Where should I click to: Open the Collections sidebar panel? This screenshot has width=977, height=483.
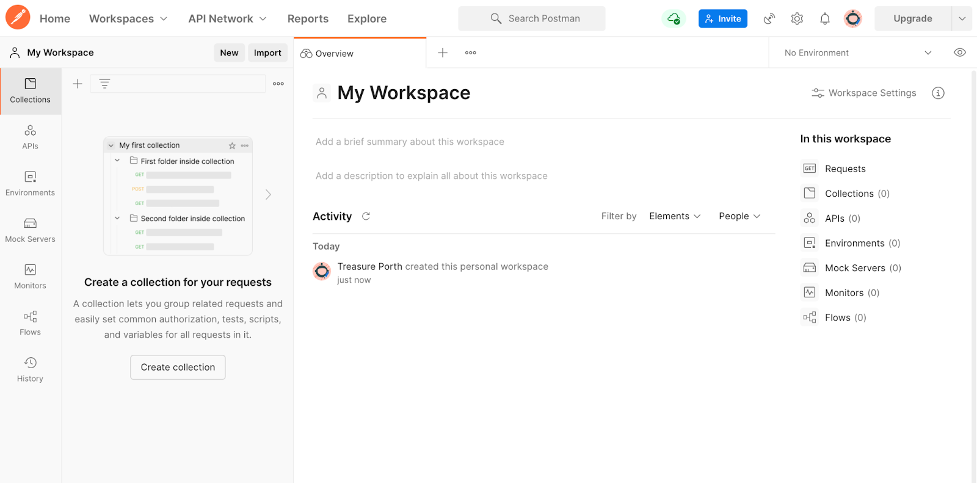click(31, 91)
